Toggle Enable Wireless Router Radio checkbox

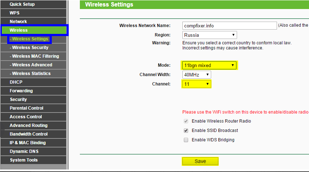(186, 121)
